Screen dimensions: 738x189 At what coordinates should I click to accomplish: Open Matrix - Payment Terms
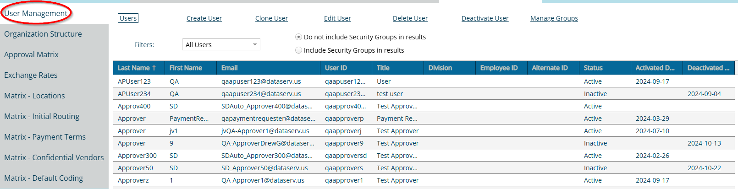[45, 137]
